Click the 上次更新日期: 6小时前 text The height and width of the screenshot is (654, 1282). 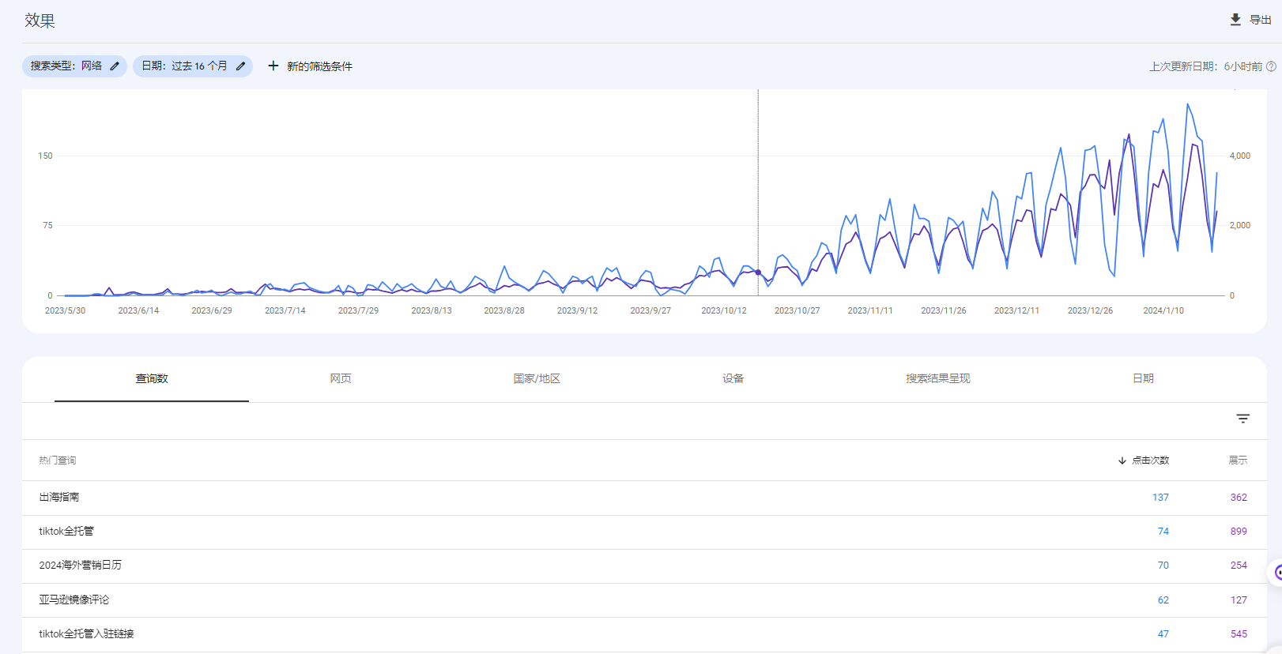[1205, 66]
